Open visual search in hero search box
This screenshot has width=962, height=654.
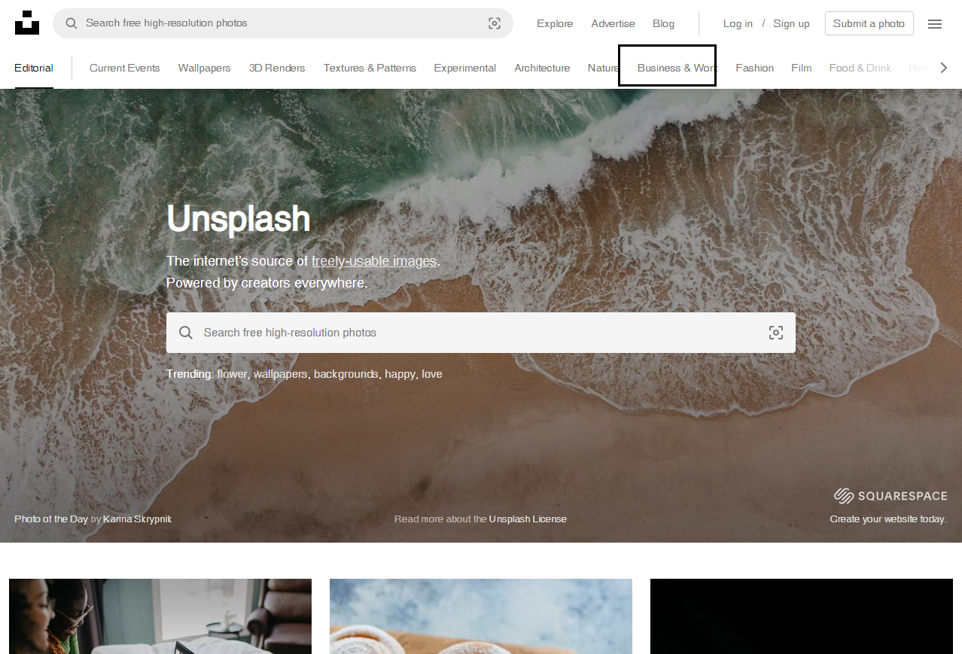pos(776,333)
